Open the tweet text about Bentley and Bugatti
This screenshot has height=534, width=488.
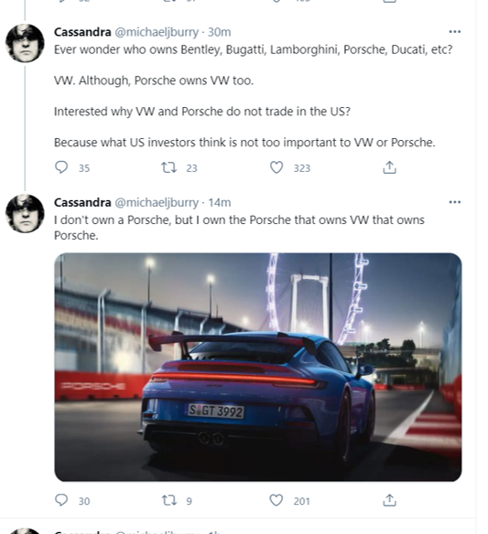click(254, 49)
